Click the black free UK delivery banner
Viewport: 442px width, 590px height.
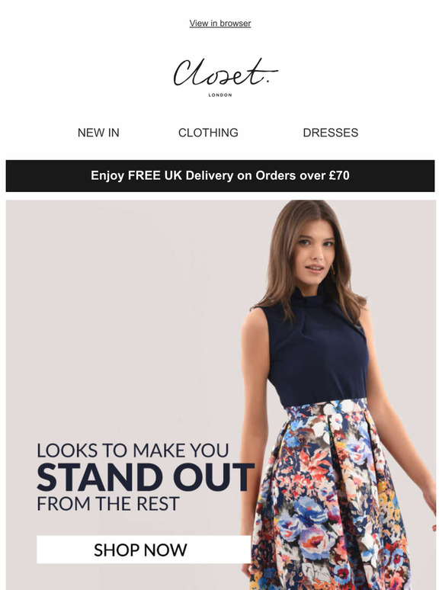(220, 176)
